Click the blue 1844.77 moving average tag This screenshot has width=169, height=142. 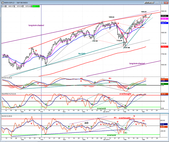pos(164,23)
